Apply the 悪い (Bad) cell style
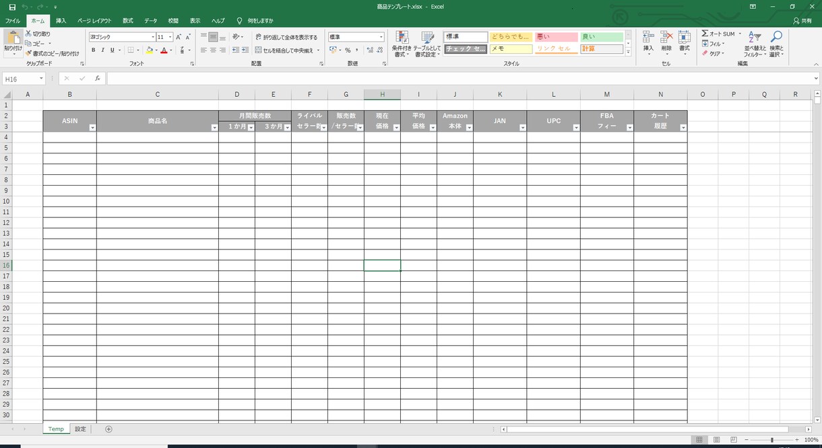This screenshot has width=822, height=448. pos(557,37)
